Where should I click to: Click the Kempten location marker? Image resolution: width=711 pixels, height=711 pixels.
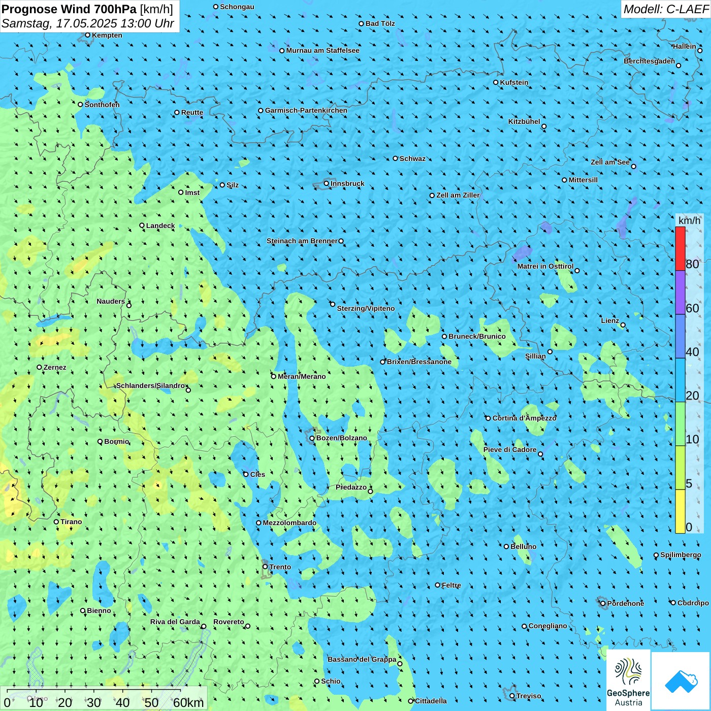(x=87, y=35)
